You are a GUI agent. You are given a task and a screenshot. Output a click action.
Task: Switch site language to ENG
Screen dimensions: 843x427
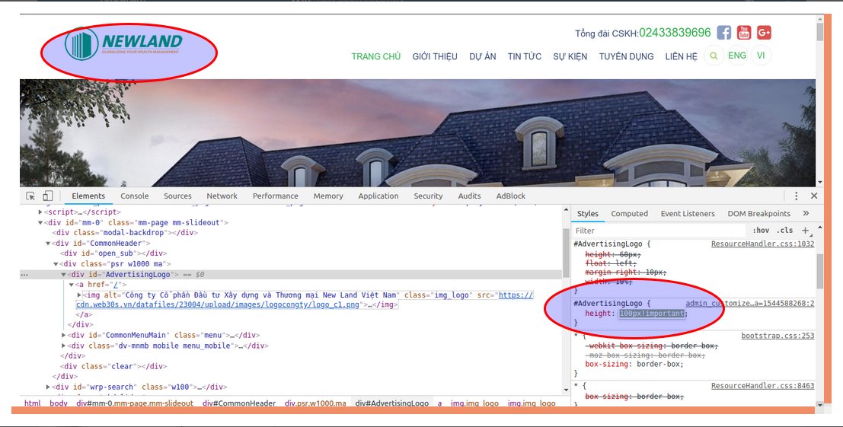[x=737, y=56]
